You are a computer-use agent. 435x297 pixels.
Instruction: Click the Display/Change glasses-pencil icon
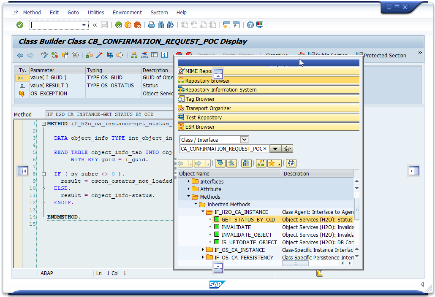click(x=44, y=55)
